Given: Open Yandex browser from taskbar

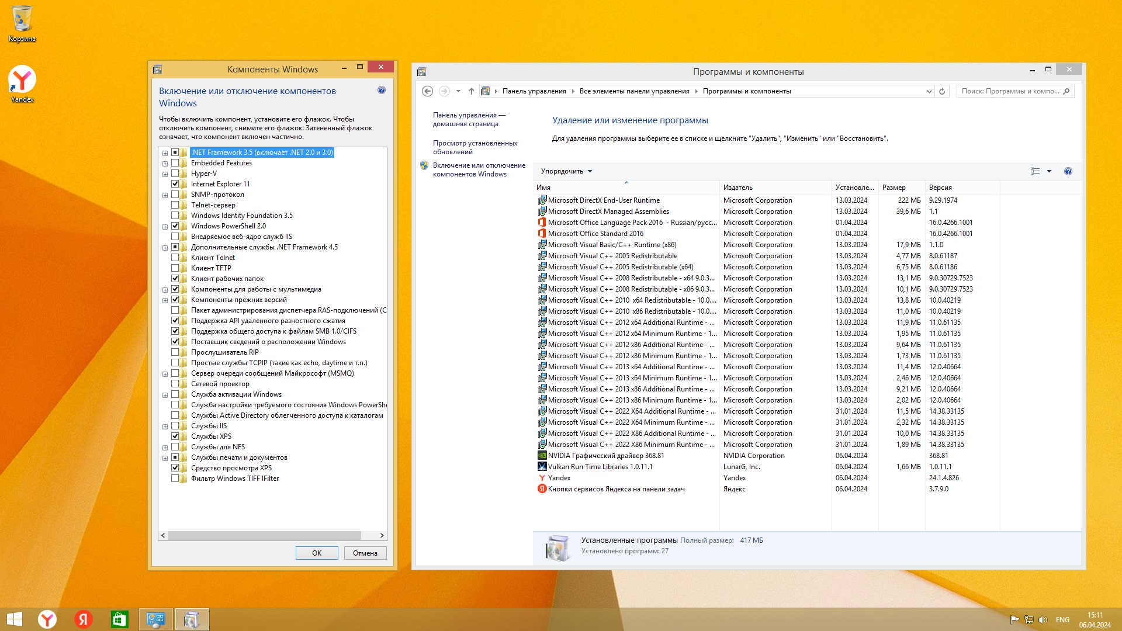Looking at the screenshot, I should pyautogui.click(x=47, y=619).
